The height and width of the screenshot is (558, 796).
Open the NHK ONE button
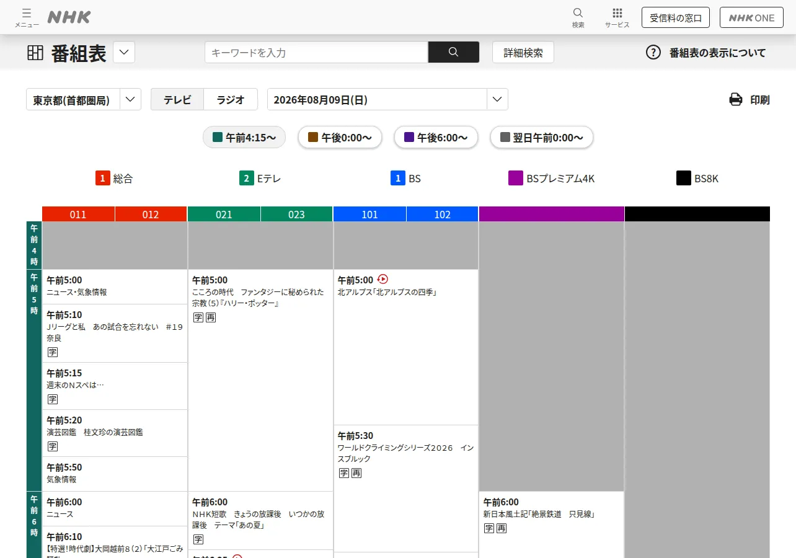coord(751,17)
